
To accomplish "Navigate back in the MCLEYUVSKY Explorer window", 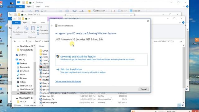I will click(15, 41).
